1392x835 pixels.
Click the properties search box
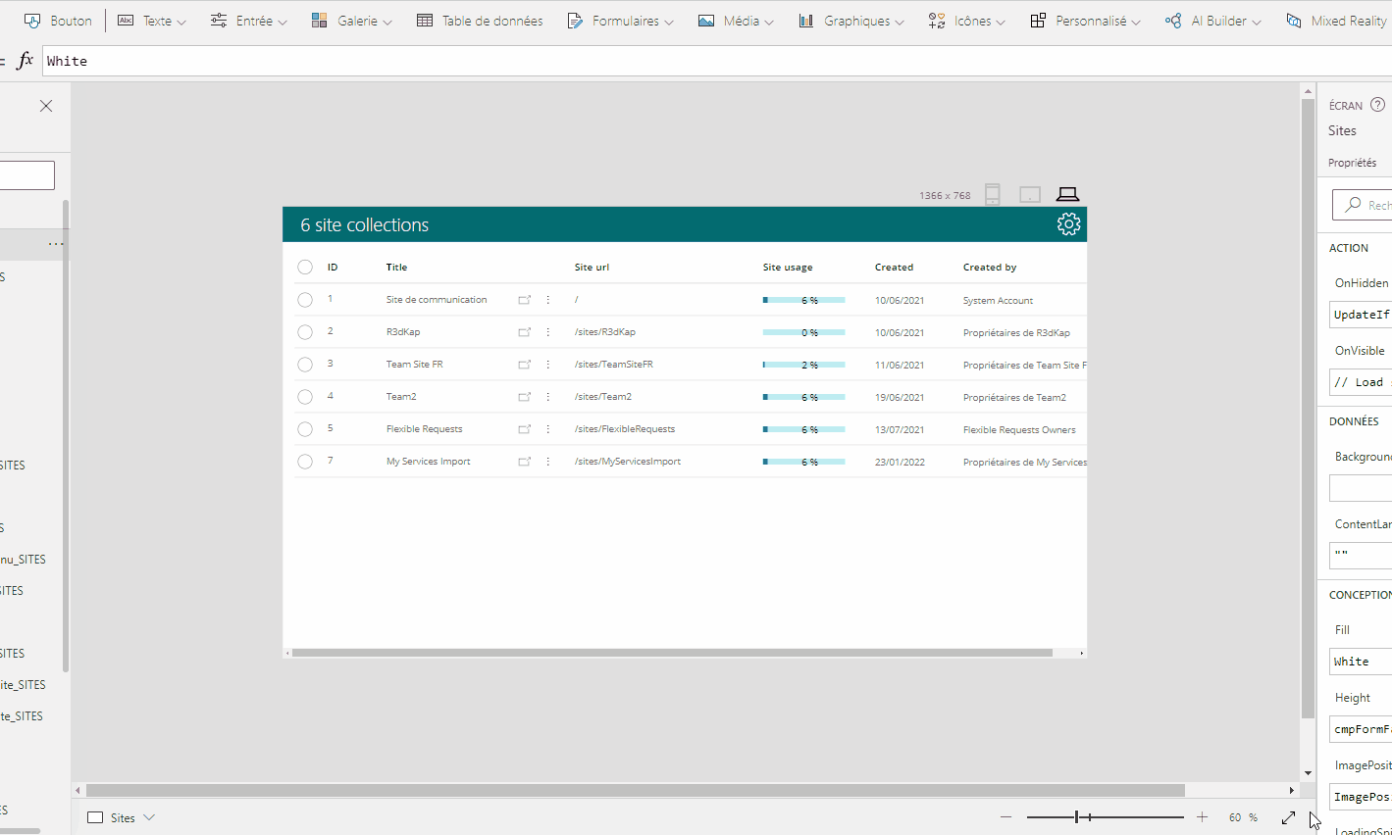(x=1363, y=205)
